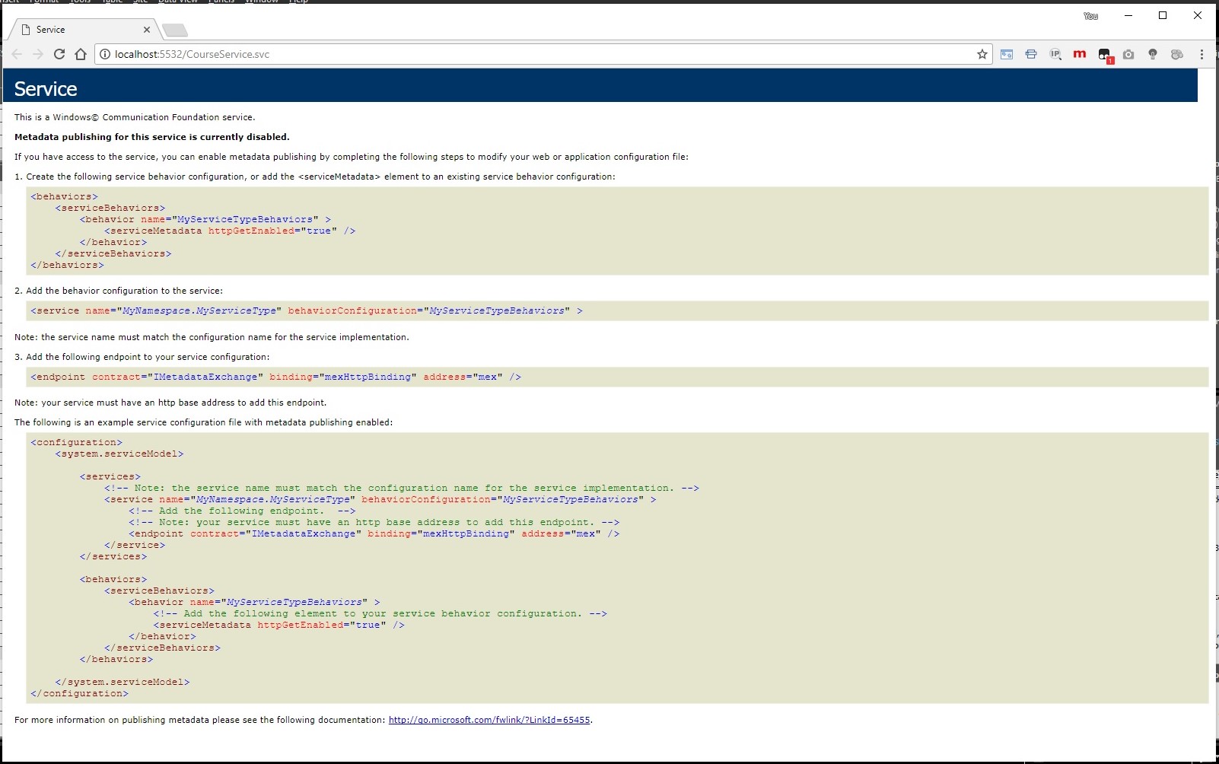Bookmark this page with the star icon

[982, 54]
